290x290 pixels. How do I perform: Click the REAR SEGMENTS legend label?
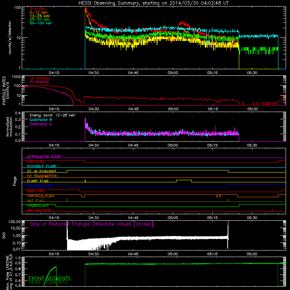point(48,282)
